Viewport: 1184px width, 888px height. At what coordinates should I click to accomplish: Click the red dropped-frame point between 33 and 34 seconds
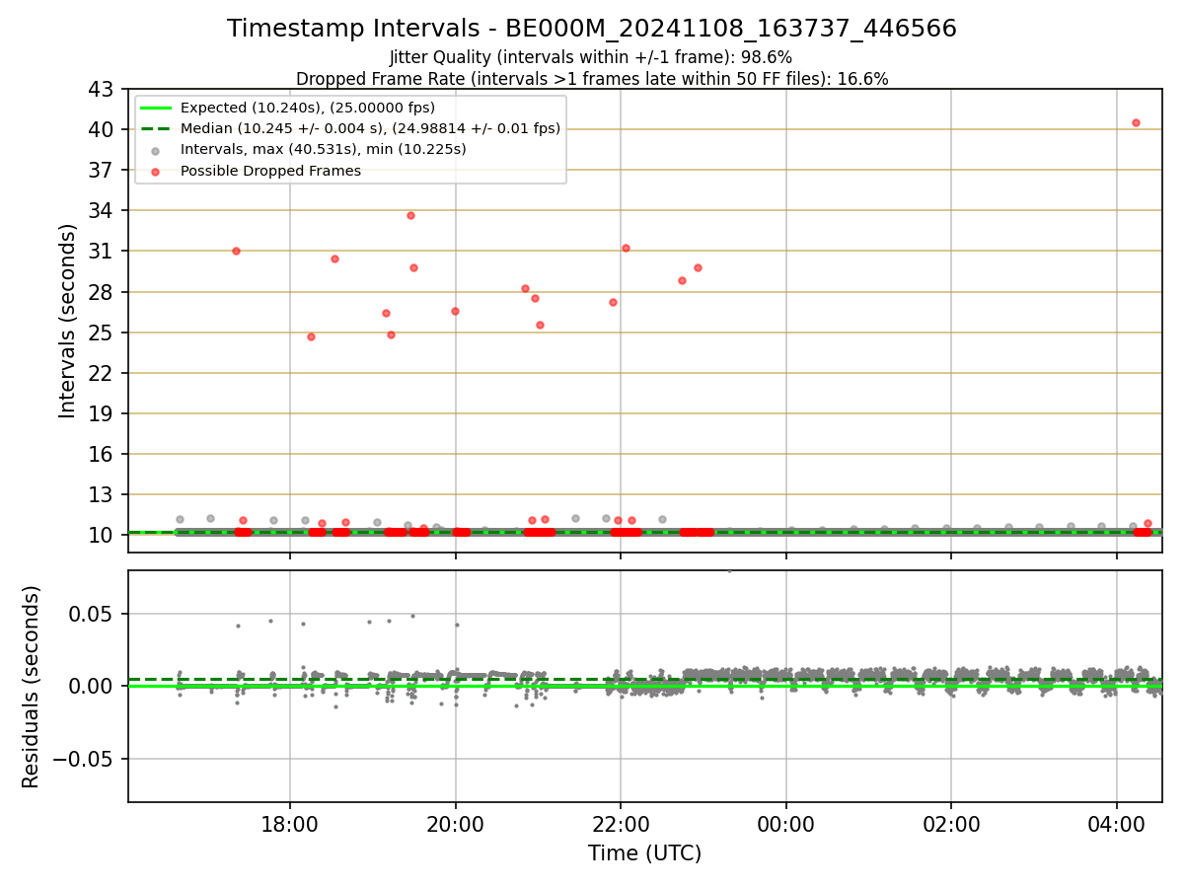pos(410,215)
